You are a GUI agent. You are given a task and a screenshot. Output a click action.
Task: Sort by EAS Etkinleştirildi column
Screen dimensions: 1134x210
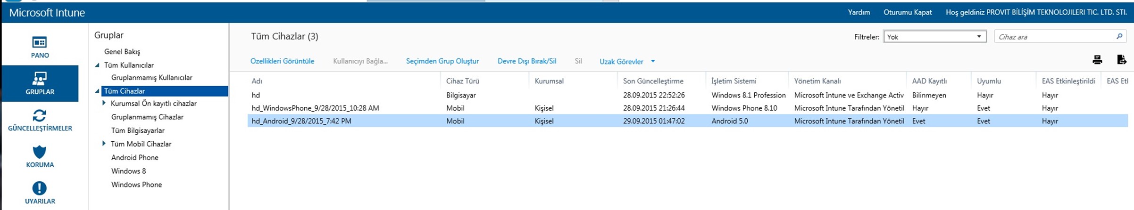pos(1068,81)
